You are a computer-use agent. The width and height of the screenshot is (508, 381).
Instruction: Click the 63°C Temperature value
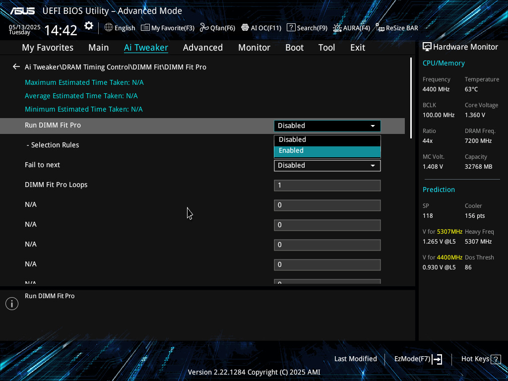click(471, 89)
